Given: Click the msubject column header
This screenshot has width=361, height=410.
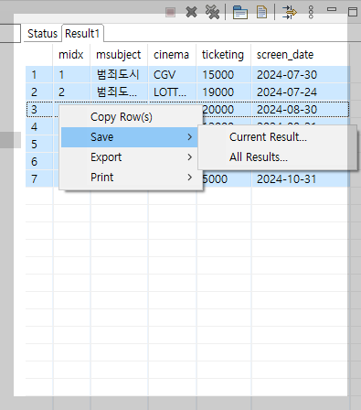Looking at the screenshot, I should pyautogui.click(x=119, y=55).
